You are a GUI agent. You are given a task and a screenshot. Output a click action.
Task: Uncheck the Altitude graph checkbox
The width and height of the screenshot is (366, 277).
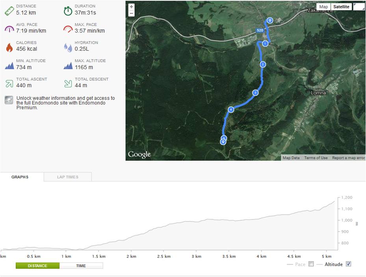pos(348,264)
